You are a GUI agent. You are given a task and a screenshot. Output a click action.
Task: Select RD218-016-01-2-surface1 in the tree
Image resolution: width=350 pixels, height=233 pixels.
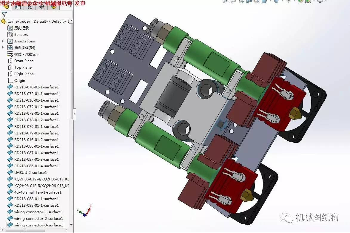(x=36, y=140)
